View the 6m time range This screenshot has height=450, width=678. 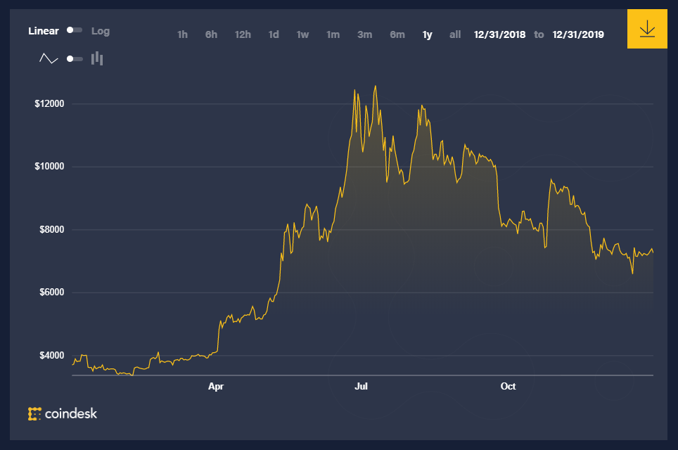tap(397, 34)
